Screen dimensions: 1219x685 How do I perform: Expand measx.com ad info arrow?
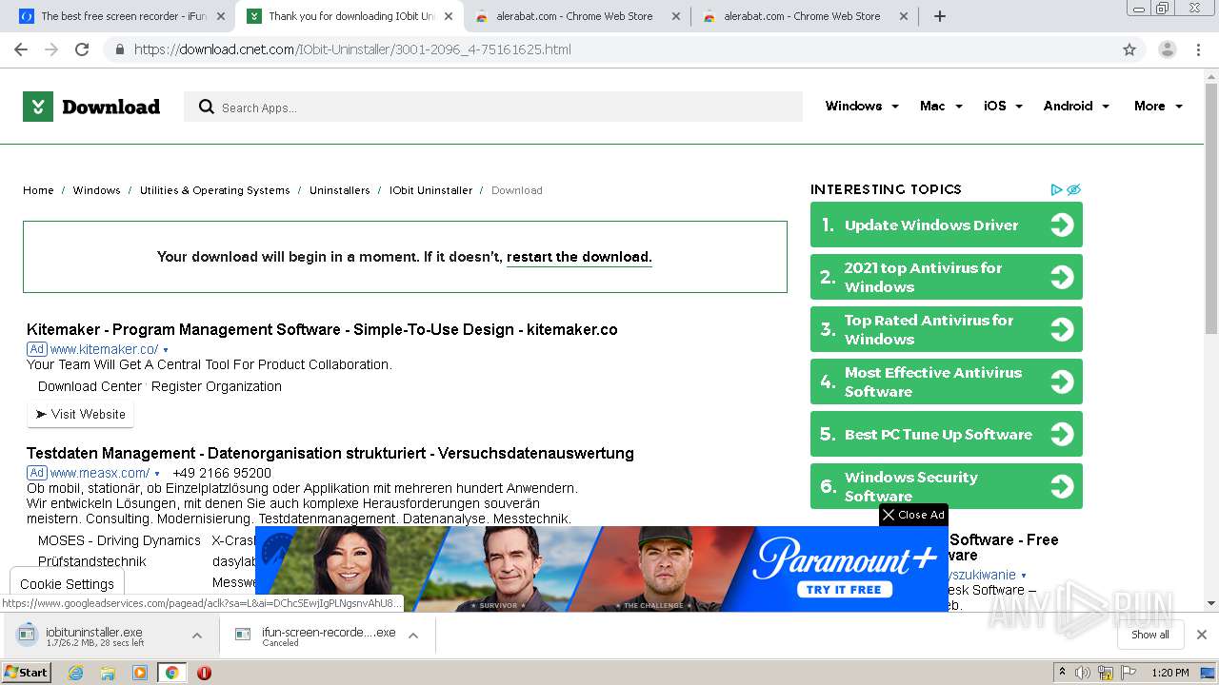pos(157,474)
